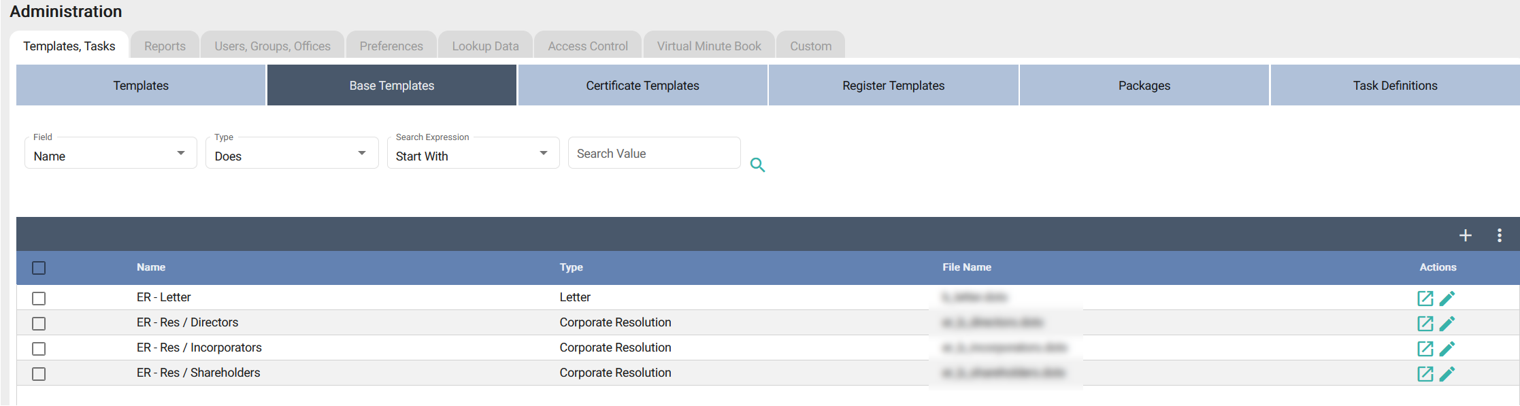Expand the Search Expression dropdown
The image size is (1520, 406).
pos(473,155)
